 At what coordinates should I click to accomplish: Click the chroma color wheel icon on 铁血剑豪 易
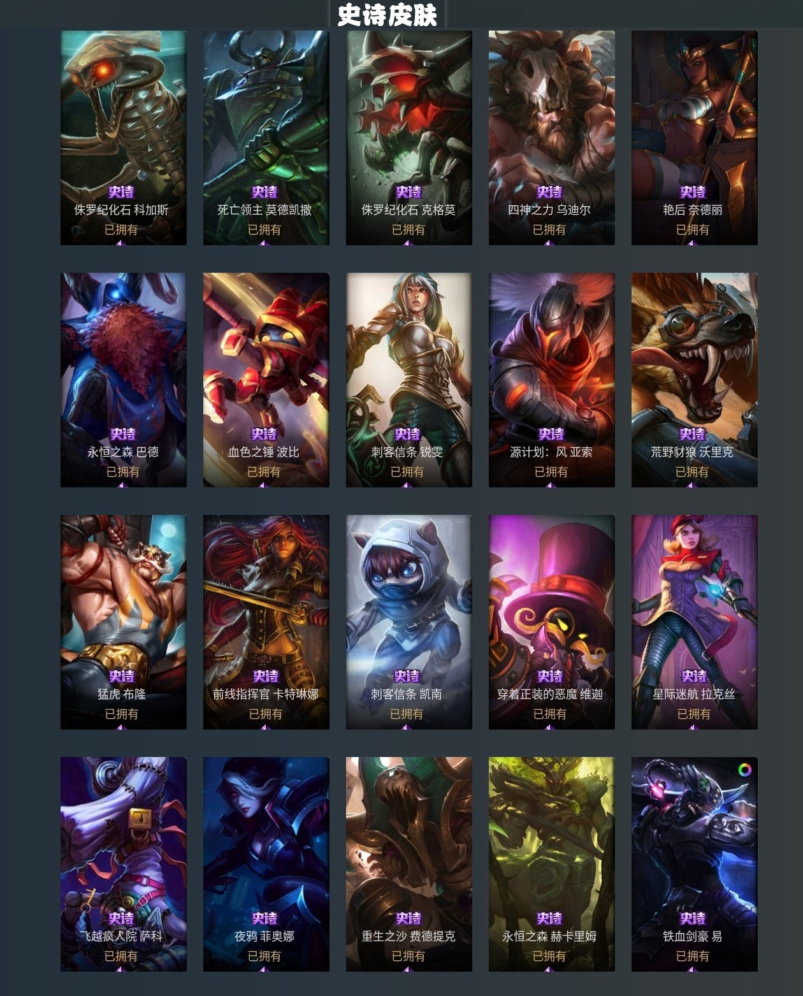pyautogui.click(x=744, y=770)
